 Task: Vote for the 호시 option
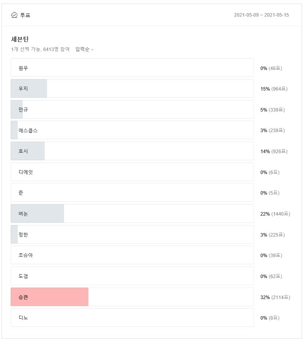[132, 151]
